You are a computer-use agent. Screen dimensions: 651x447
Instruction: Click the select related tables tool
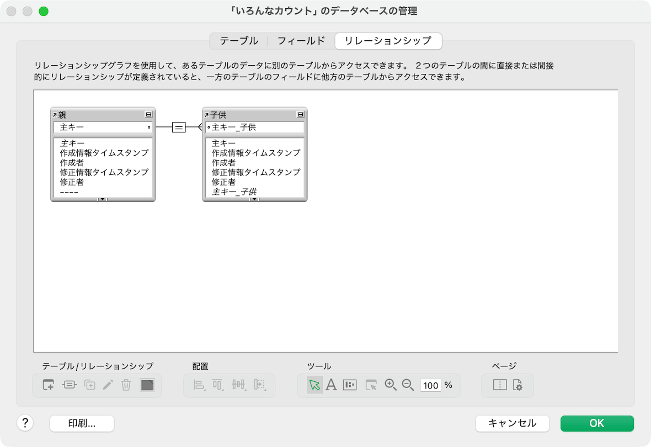coord(371,385)
